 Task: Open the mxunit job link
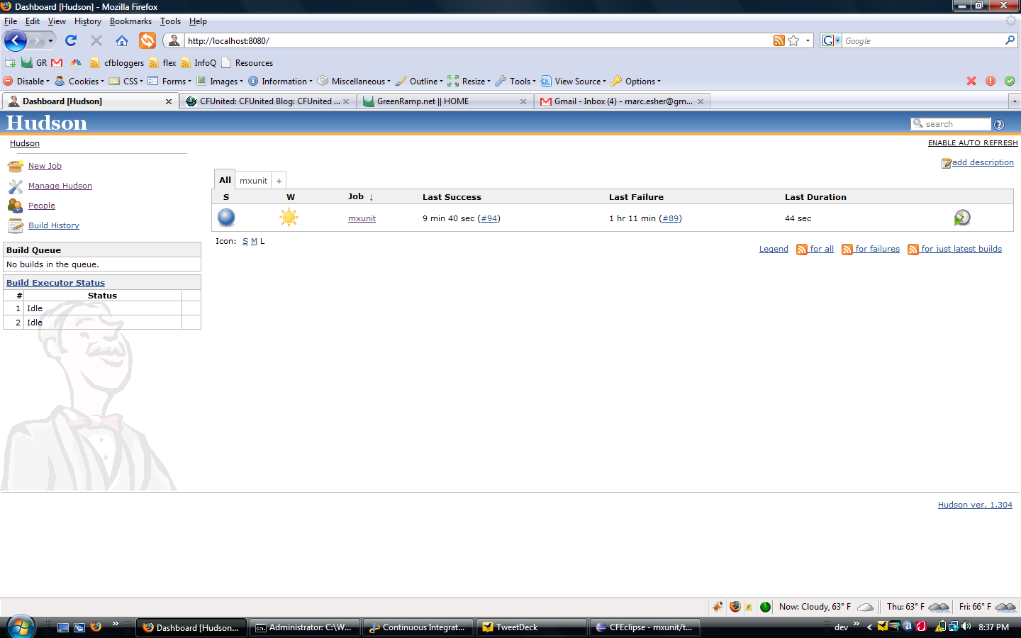[362, 218]
